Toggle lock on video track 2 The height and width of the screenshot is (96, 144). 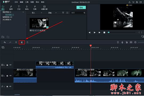[x=7, y=65]
